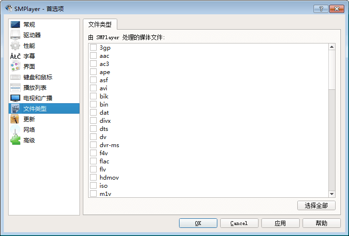The height and width of the screenshot is (236, 349).
Task: Click the 文件类型 clapperboard icon
Action: coord(15,108)
